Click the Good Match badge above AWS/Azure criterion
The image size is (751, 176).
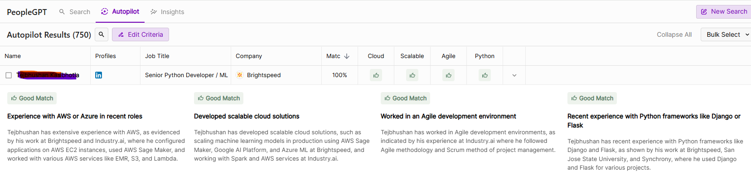point(32,98)
